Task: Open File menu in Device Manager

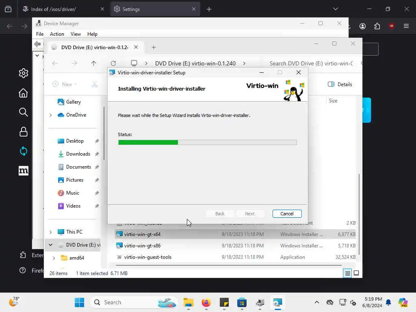Action: click(40, 34)
